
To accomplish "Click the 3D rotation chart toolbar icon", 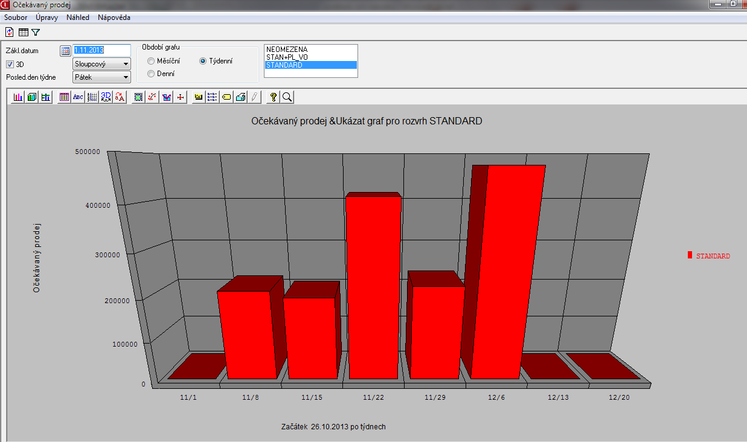I will click(x=106, y=97).
